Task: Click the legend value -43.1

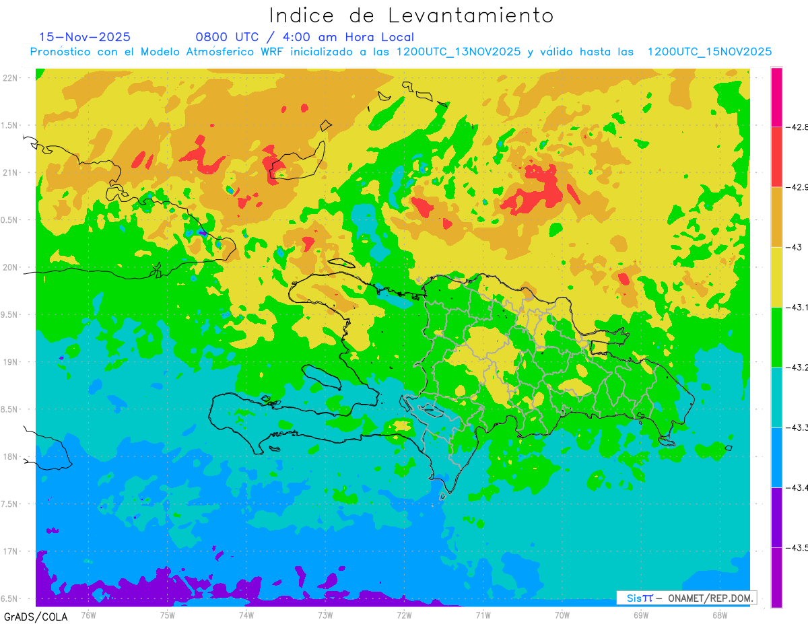Action: point(797,307)
